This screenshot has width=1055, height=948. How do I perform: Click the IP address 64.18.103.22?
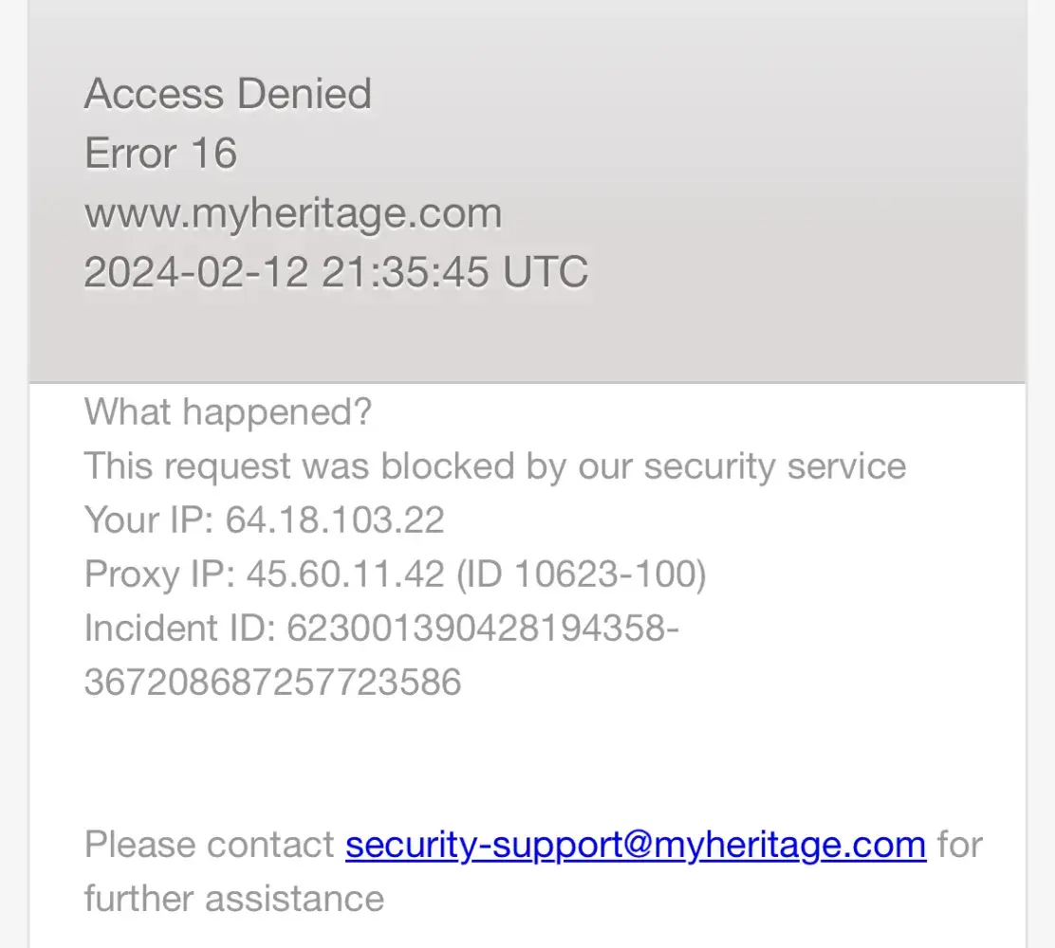click(335, 520)
